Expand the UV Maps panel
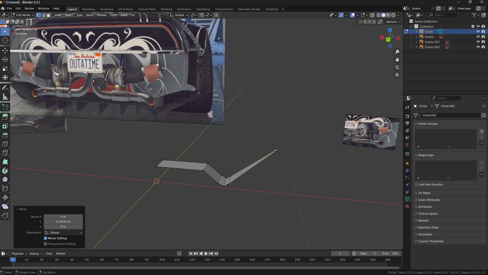The image size is (488, 275). click(424, 193)
